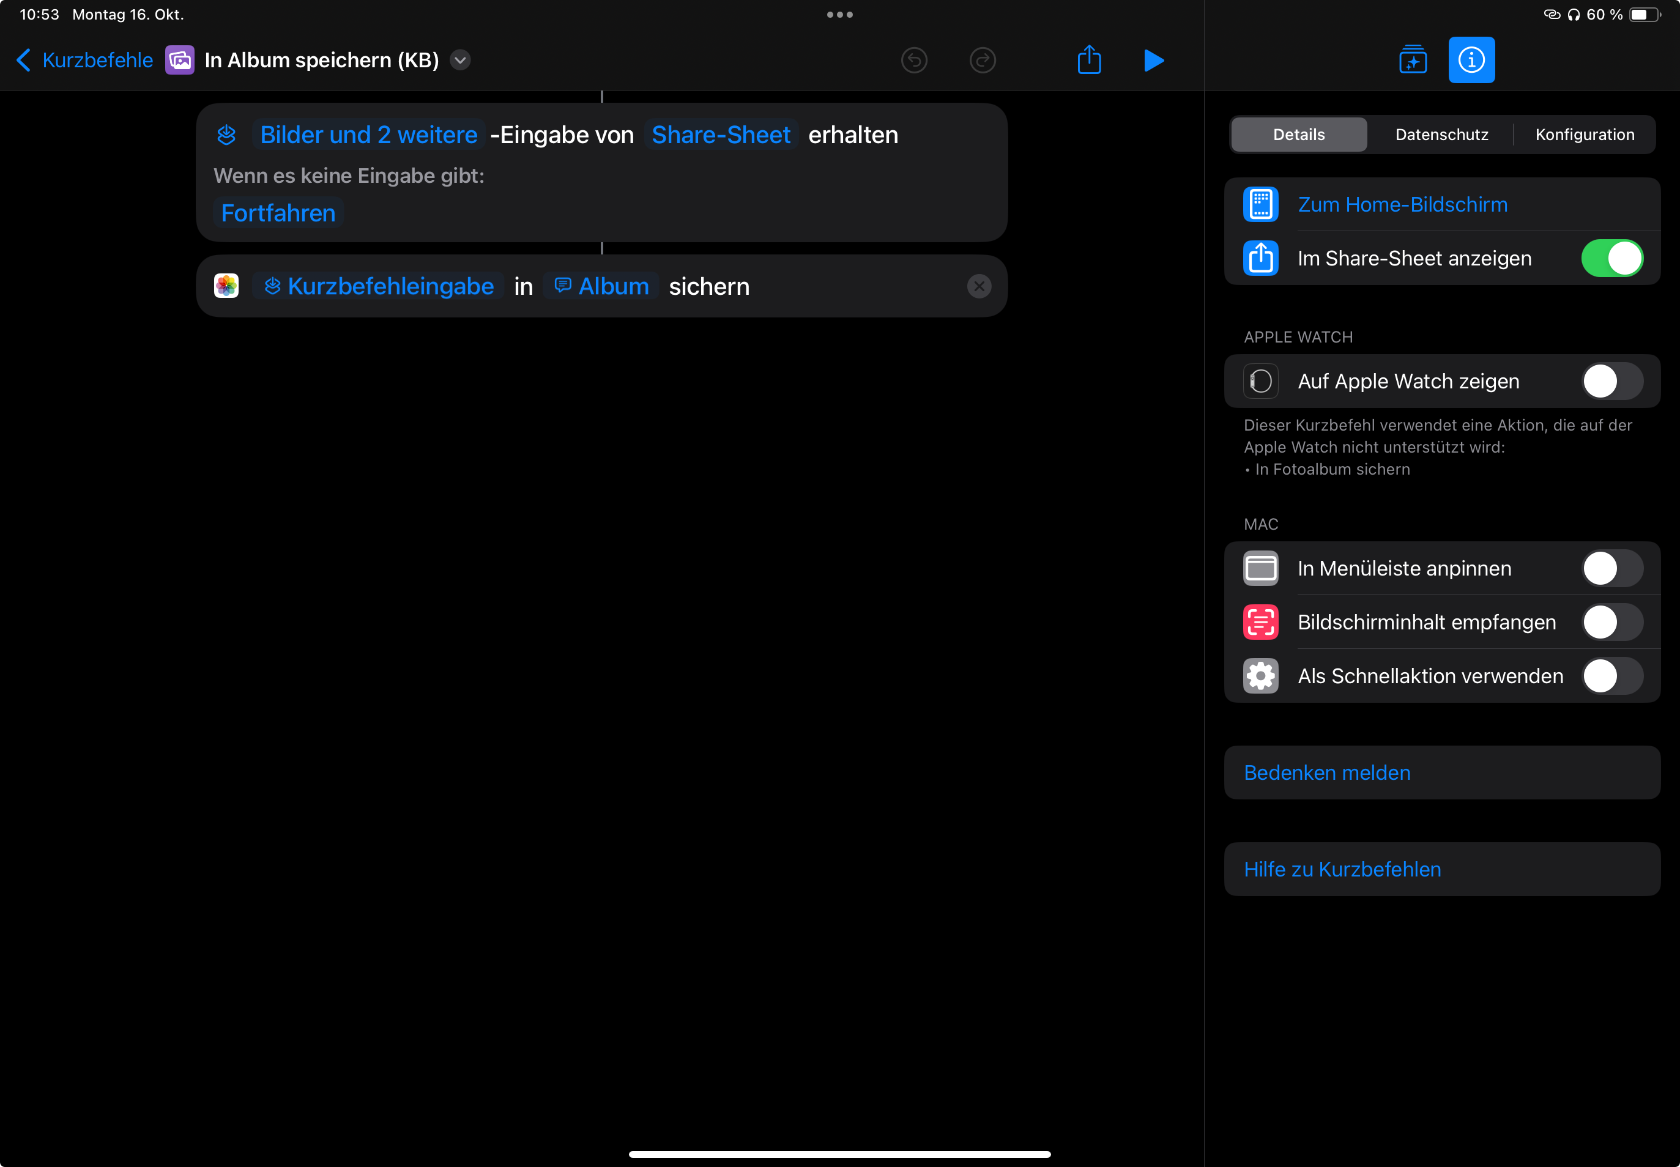Viewport: 1680px width, 1167px height.
Task: Tap the share icon in toolbar
Action: pyautogui.click(x=1089, y=60)
